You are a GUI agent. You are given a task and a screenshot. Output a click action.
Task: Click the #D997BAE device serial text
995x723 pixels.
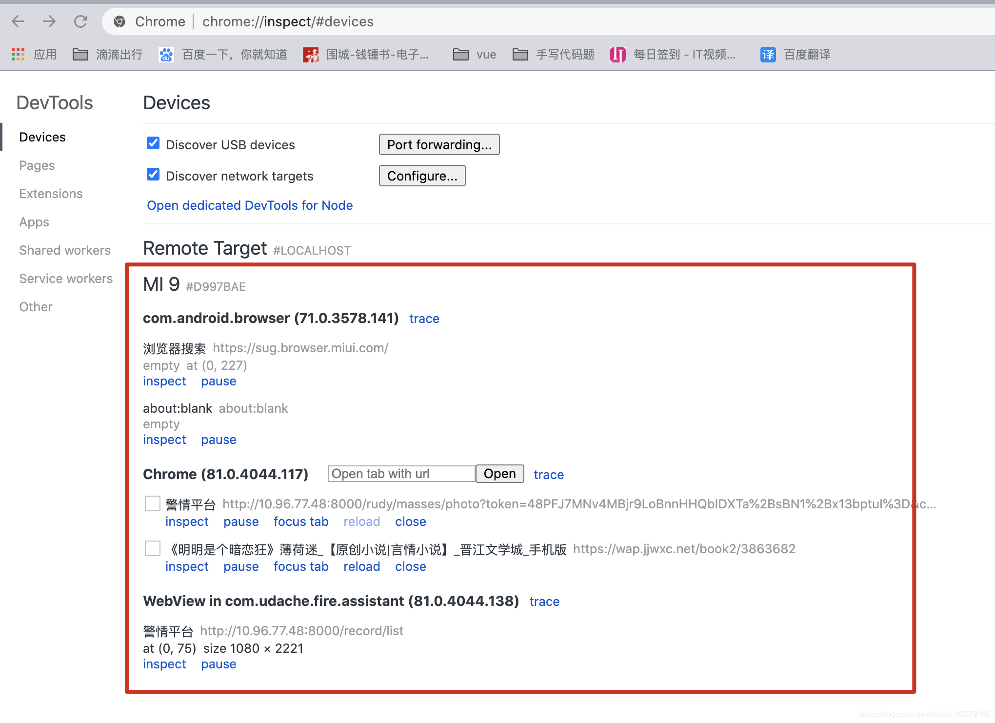coord(216,286)
